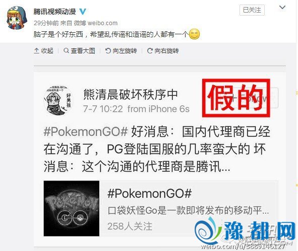298x251 pixels.
Task: Open the #PokemonGO# topic card title
Action: coord(150,194)
